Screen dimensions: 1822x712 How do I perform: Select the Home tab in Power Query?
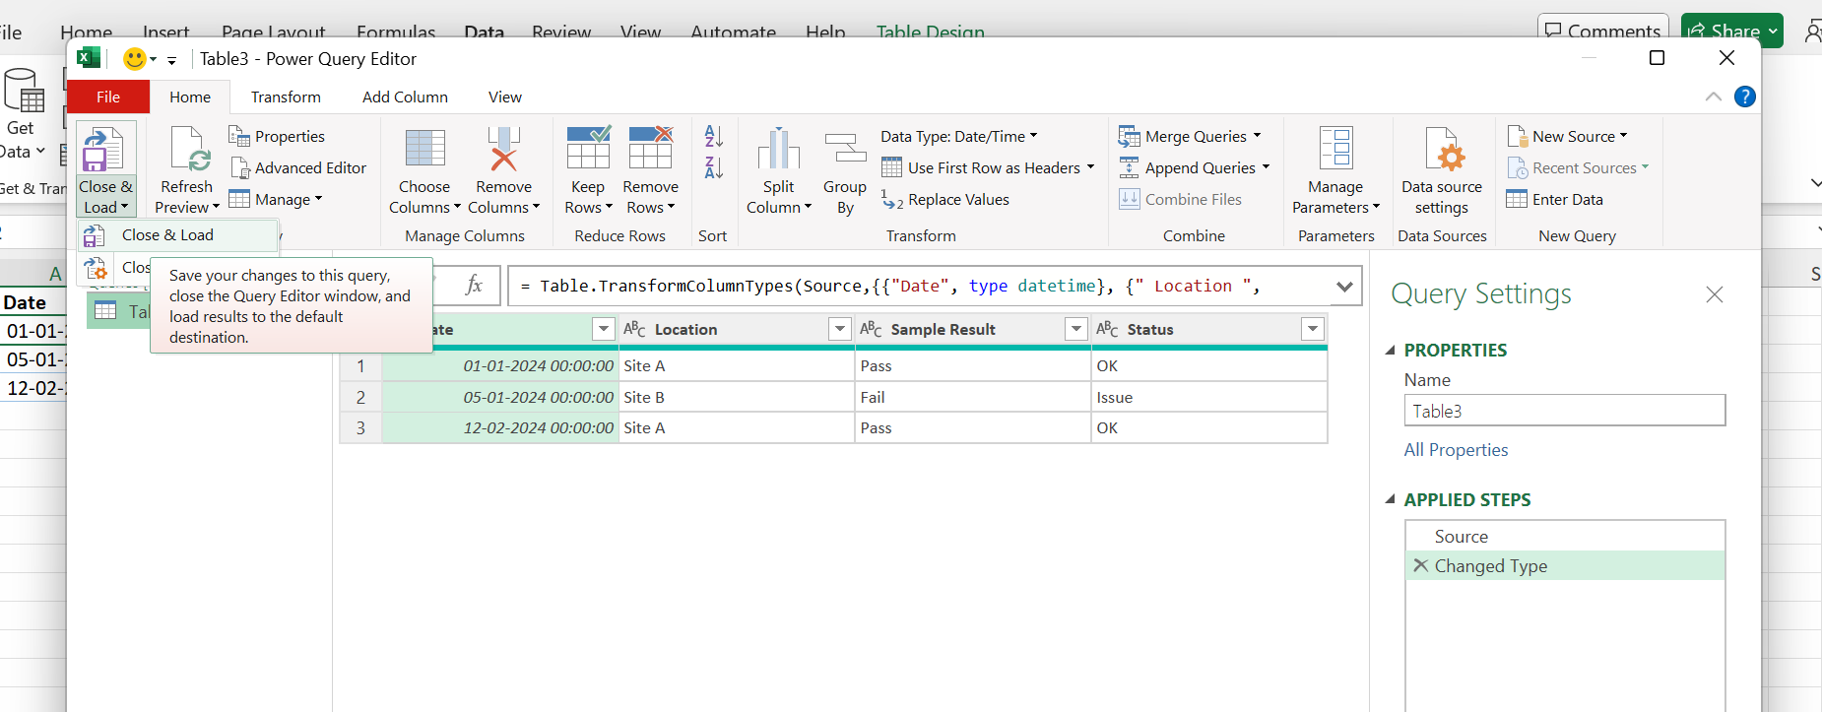[190, 97]
